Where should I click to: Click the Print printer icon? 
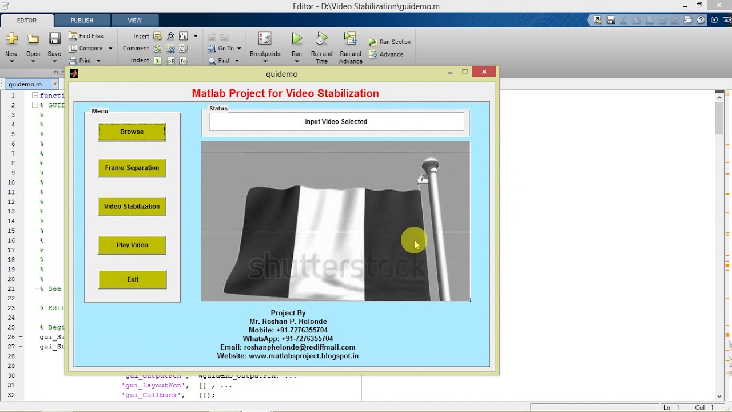coord(73,61)
